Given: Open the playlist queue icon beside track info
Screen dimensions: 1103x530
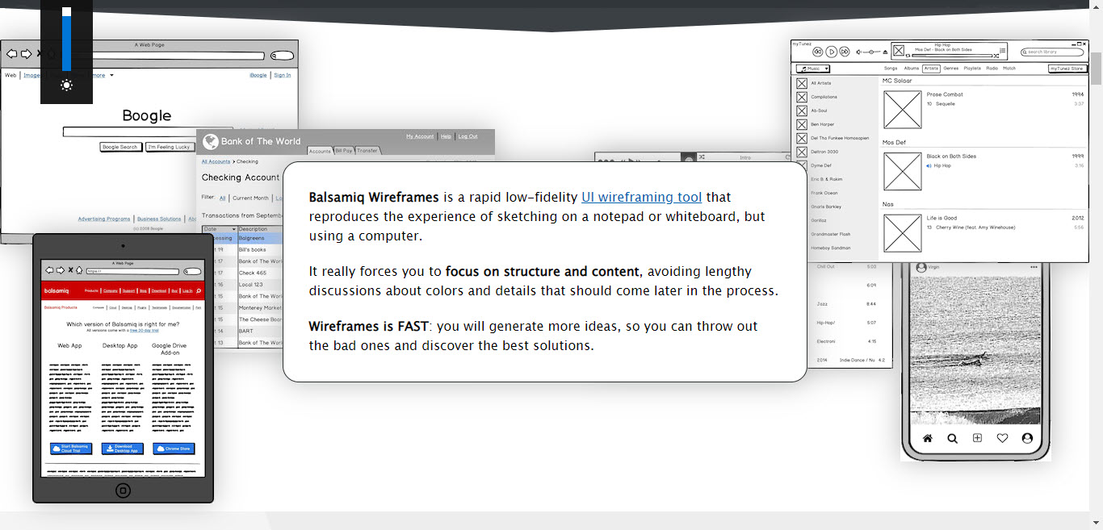Looking at the screenshot, I should coord(1003,51).
